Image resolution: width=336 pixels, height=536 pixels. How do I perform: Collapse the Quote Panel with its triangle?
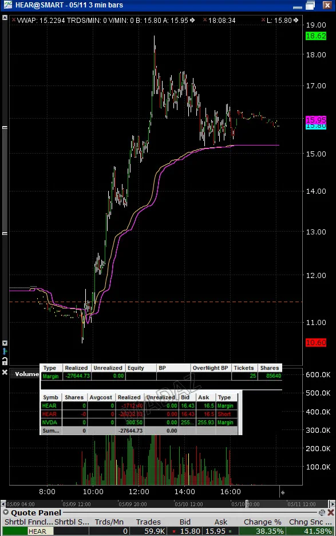[6, 512]
